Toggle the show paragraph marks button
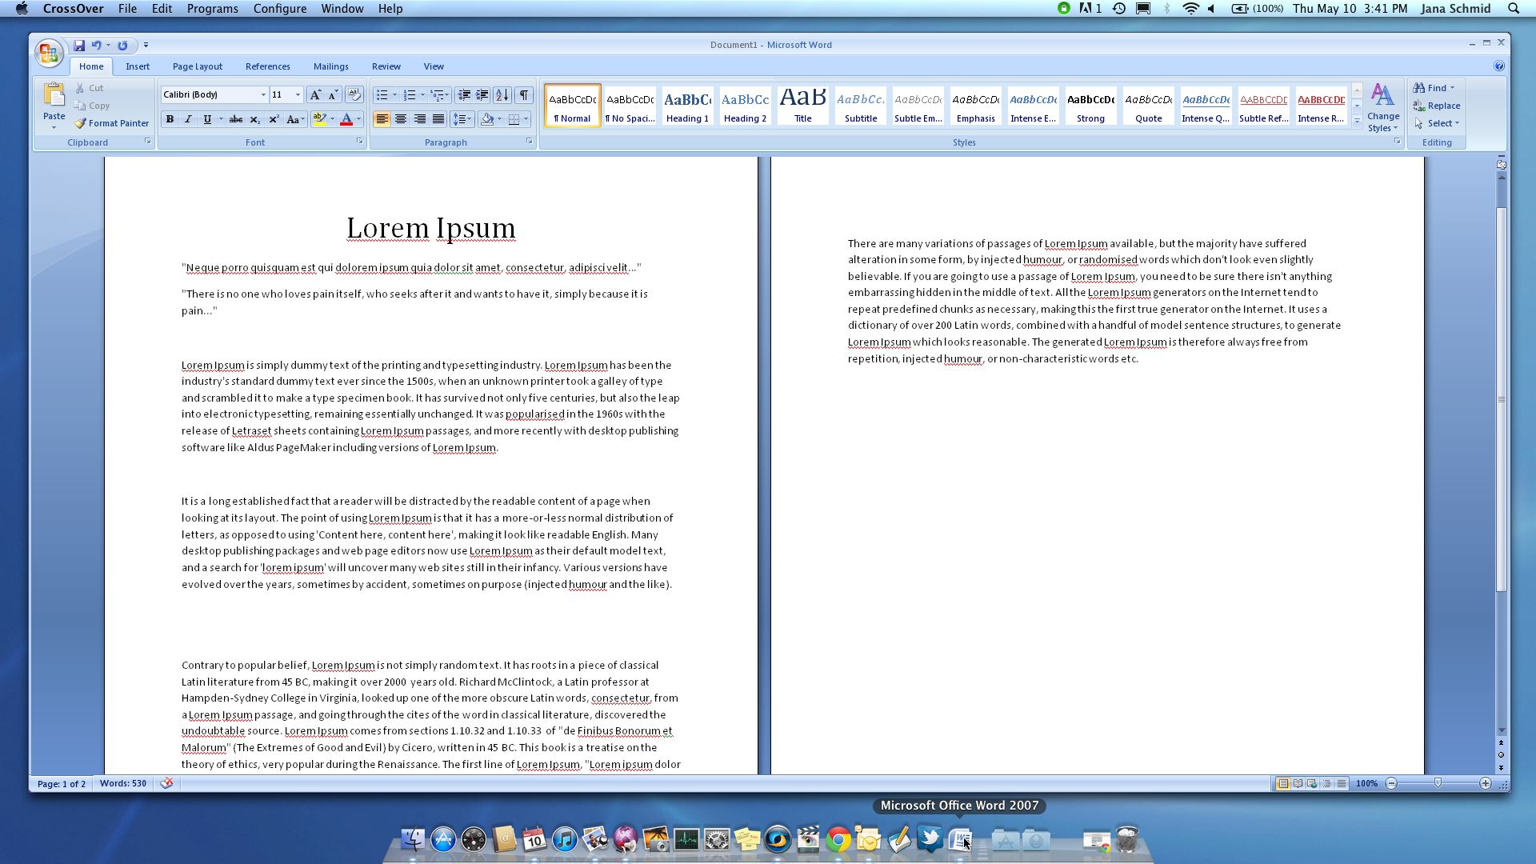The height and width of the screenshot is (864, 1536). [x=523, y=94]
